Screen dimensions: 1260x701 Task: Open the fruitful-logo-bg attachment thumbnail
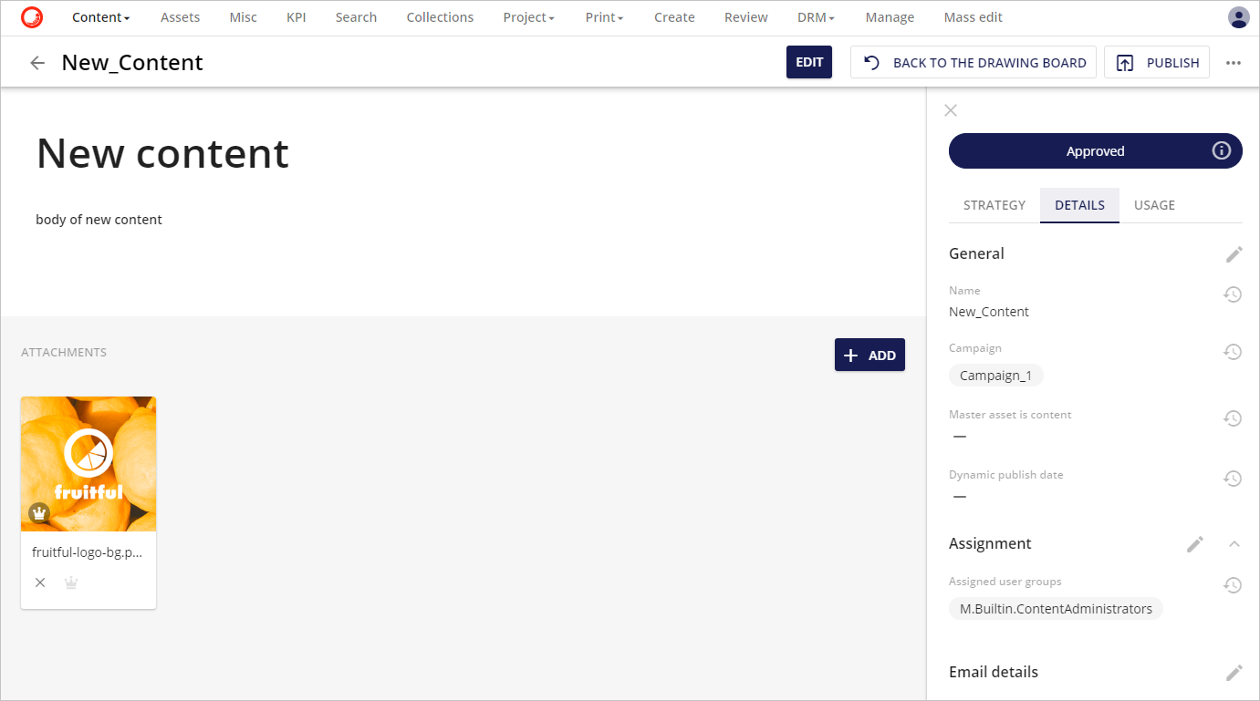click(88, 463)
